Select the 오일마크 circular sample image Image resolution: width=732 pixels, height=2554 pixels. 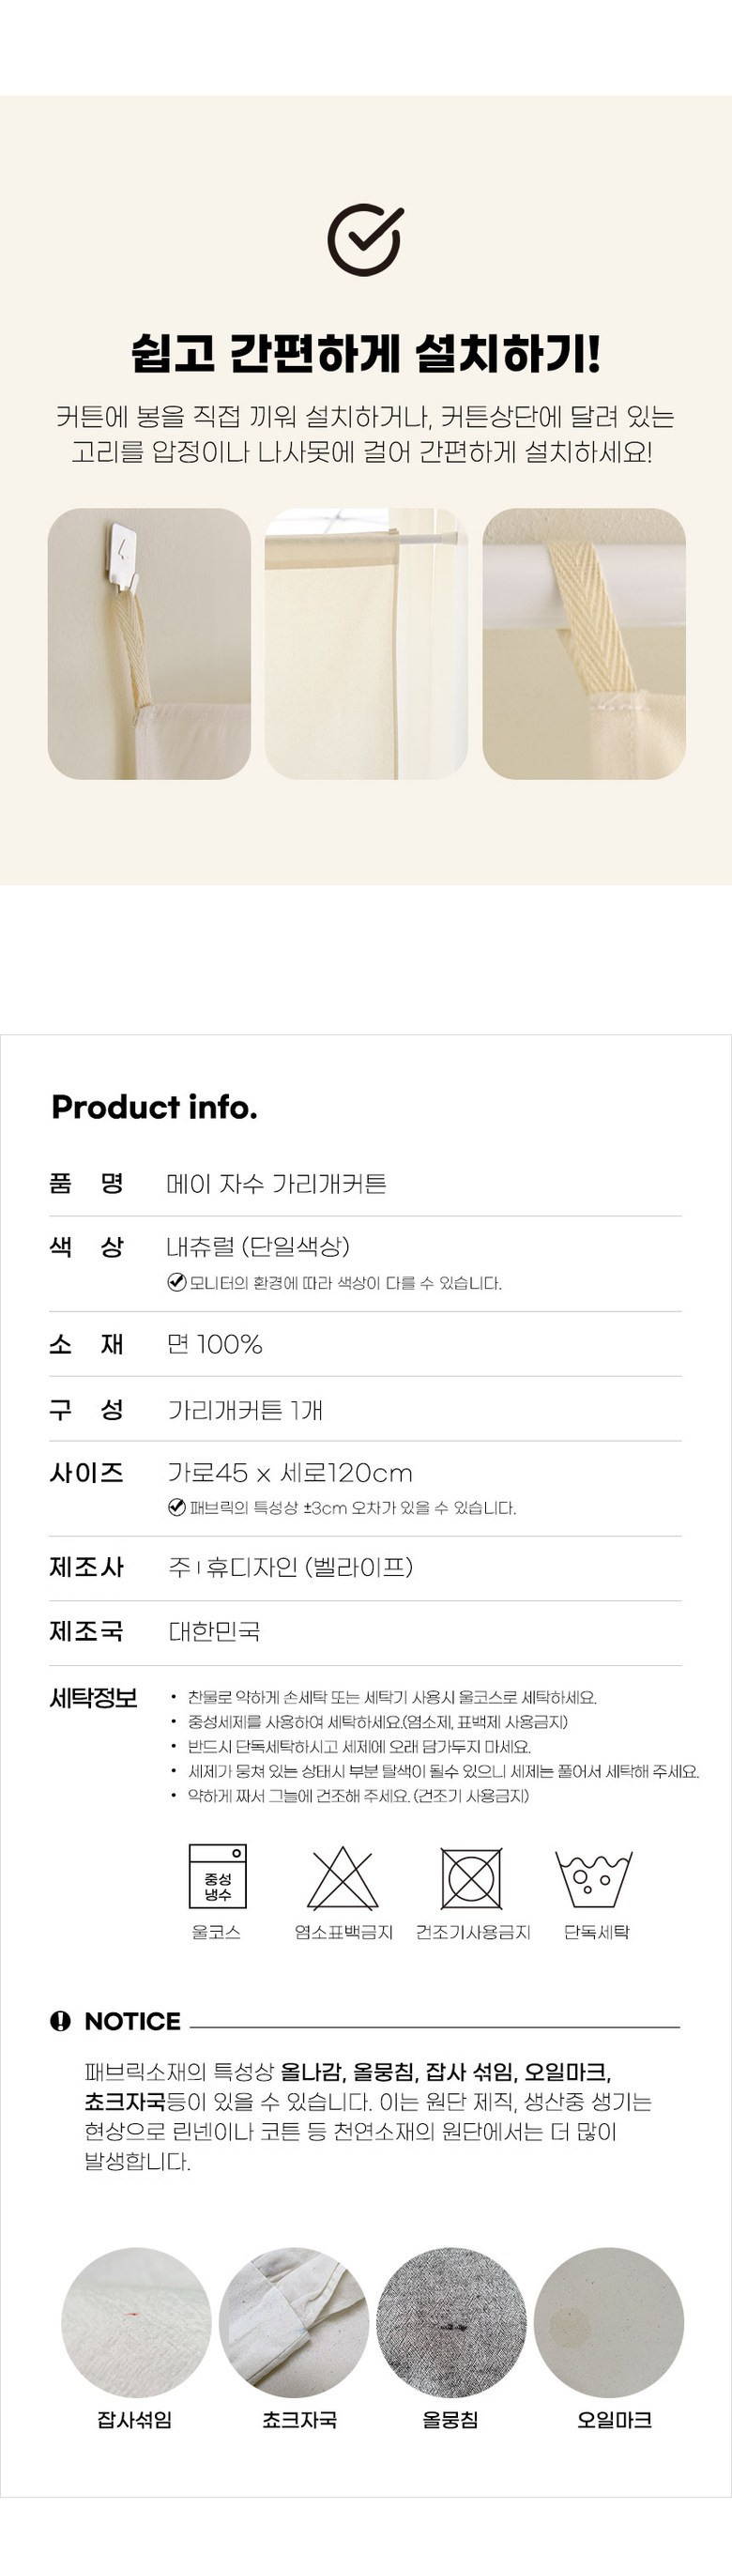click(x=609, y=2322)
